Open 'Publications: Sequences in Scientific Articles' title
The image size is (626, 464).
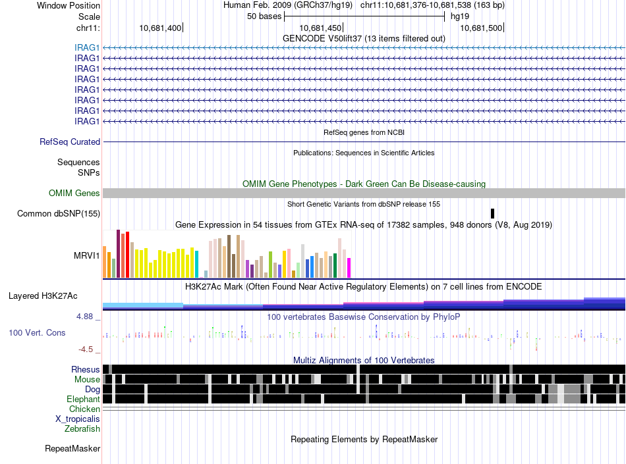point(364,153)
